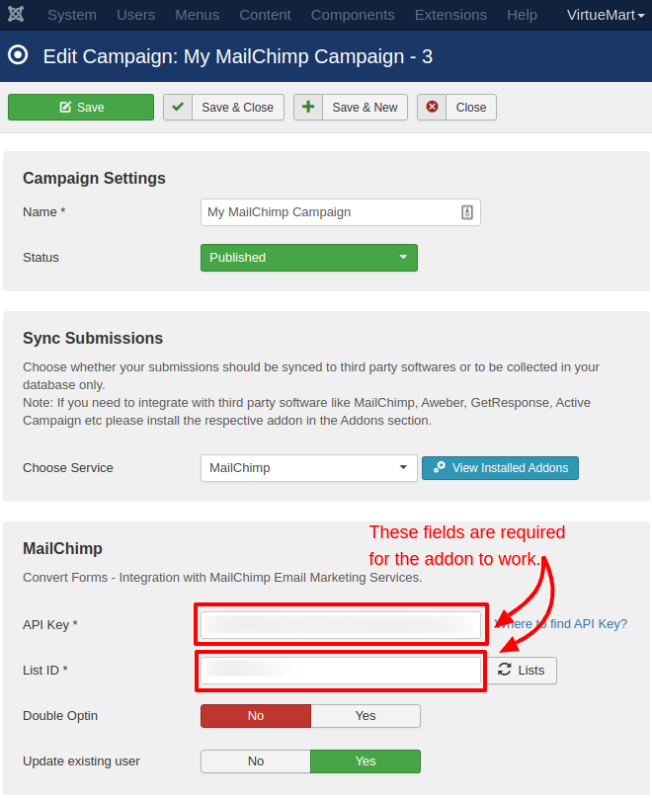Click the gears icon on View Installed Addons
Screen dimensions: 652x798
440,467
